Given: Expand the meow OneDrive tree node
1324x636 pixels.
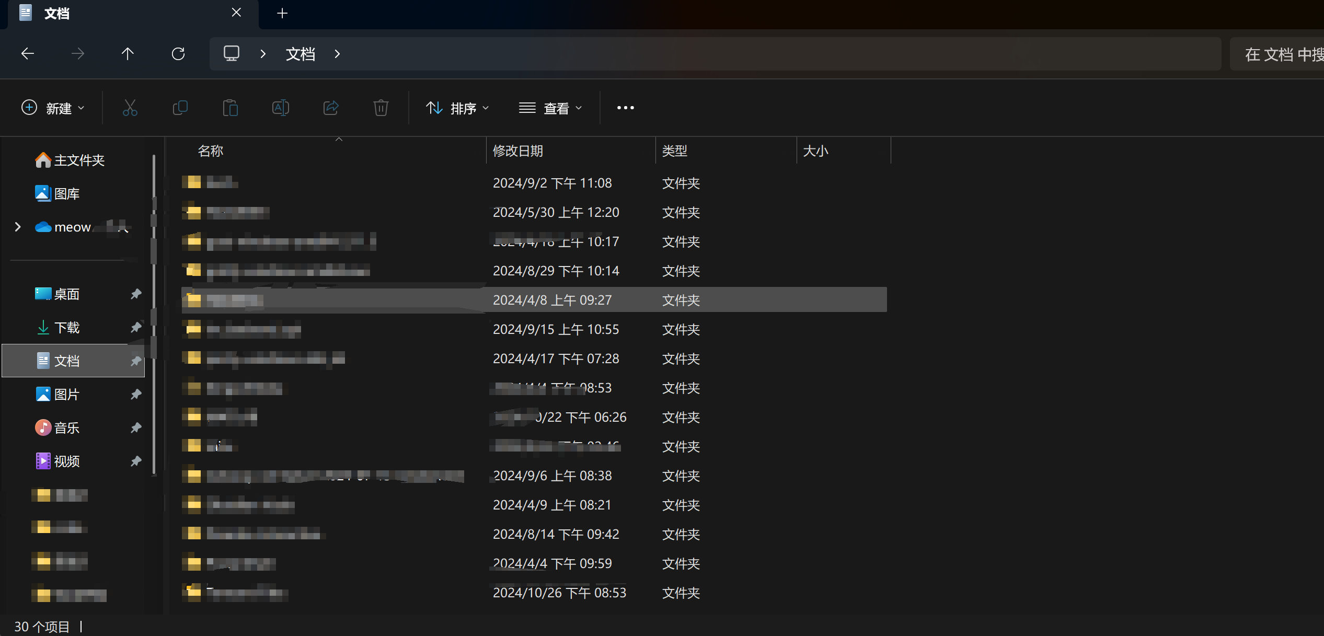Looking at the screenshot, I should (18, 227).
